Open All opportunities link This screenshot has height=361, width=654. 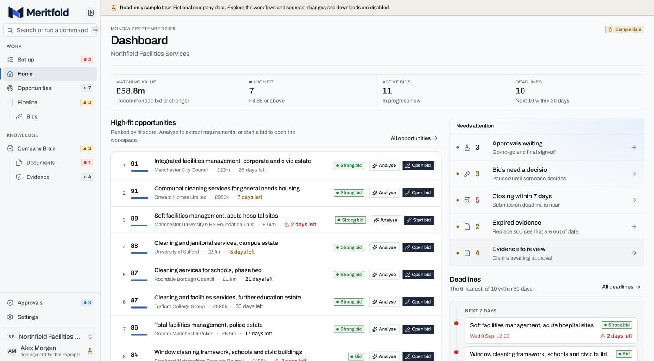[414, 138]
